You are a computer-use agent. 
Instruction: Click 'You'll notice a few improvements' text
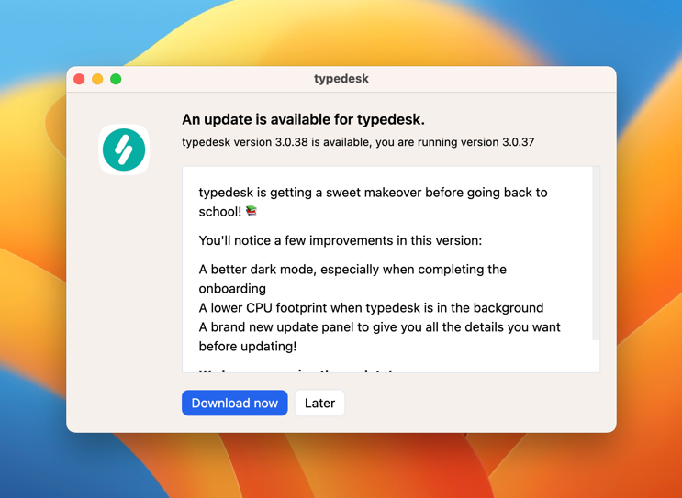point(341,240)
